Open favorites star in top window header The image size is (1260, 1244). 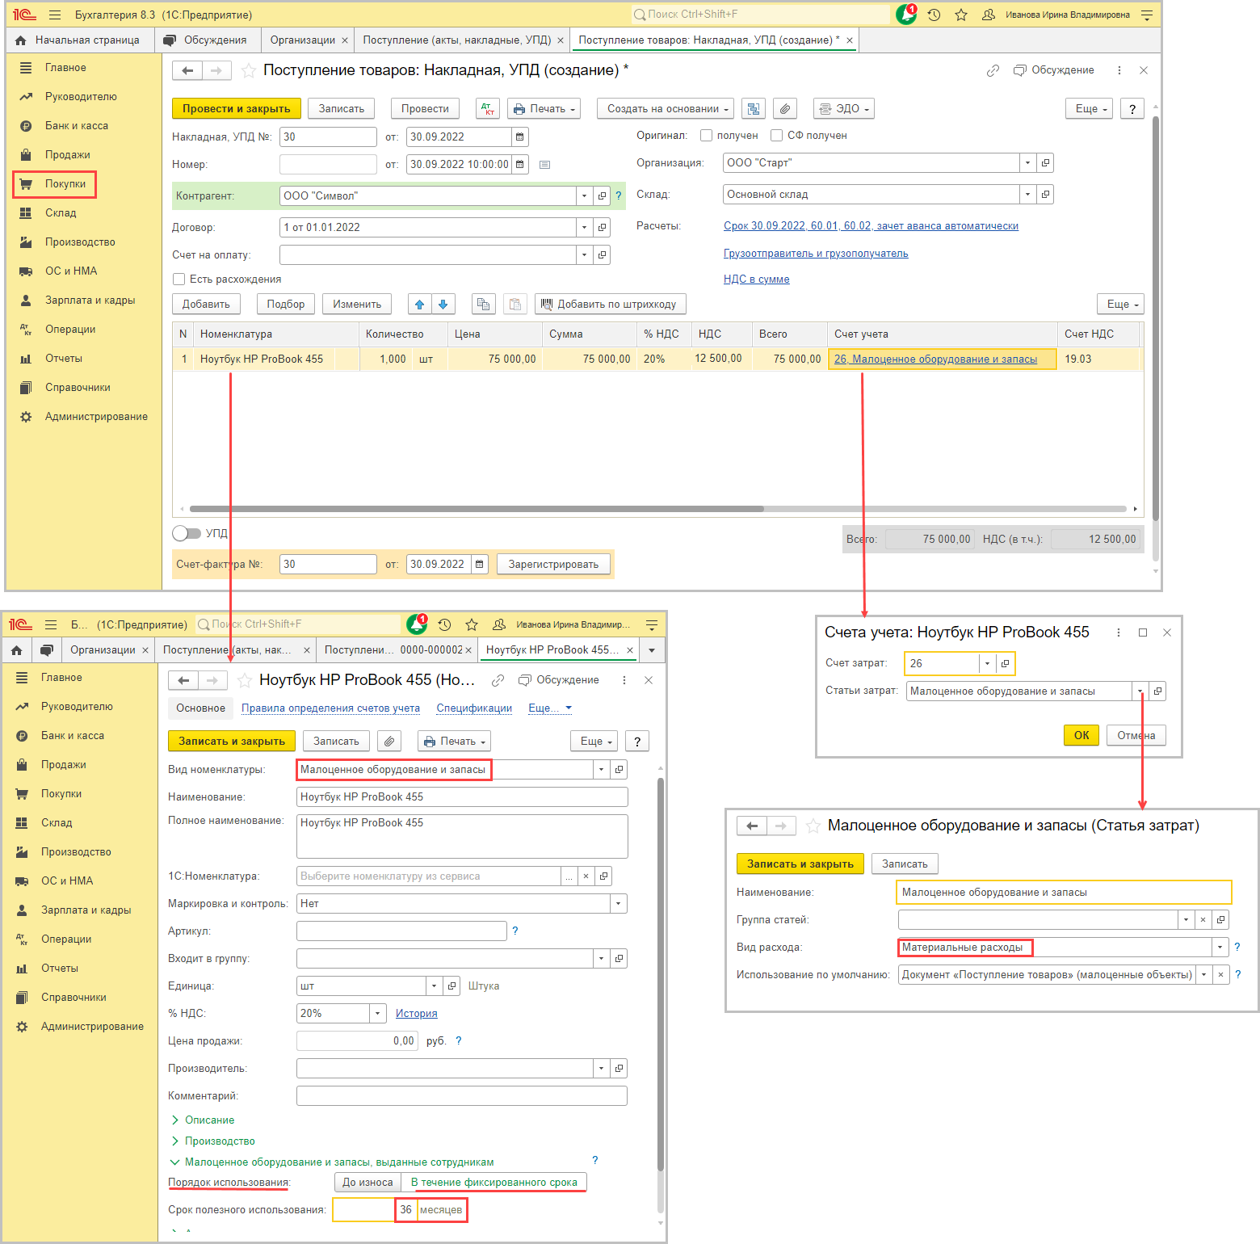point(961,15)
